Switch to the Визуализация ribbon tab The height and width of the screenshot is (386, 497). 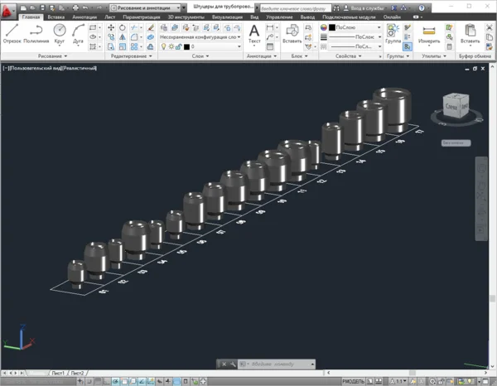[x=227, y=17]
